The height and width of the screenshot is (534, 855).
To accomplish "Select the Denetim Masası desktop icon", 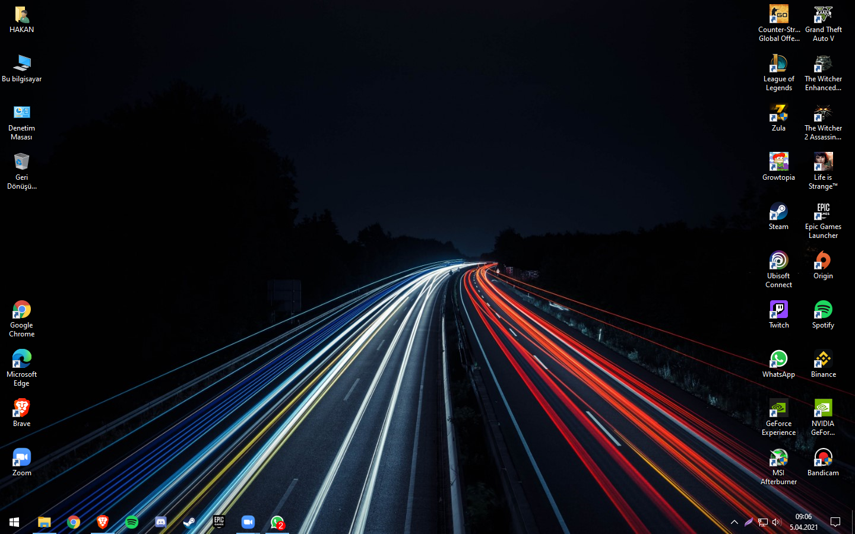I will tap(21, 122).
